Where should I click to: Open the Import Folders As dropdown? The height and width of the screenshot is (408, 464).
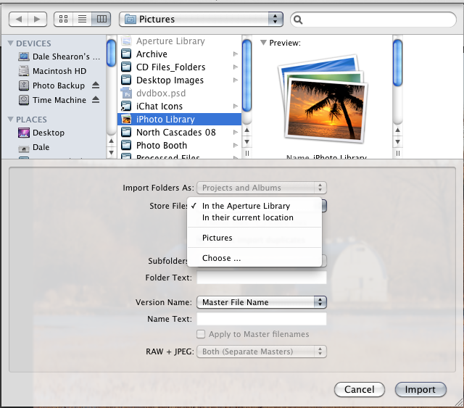[262, 188]
